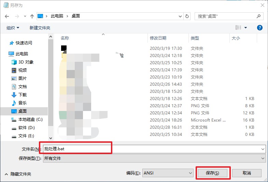Screen dimensions: 268x182
Task: Select 此电脑 in the address breadcrumb
Action: point(57,16)
